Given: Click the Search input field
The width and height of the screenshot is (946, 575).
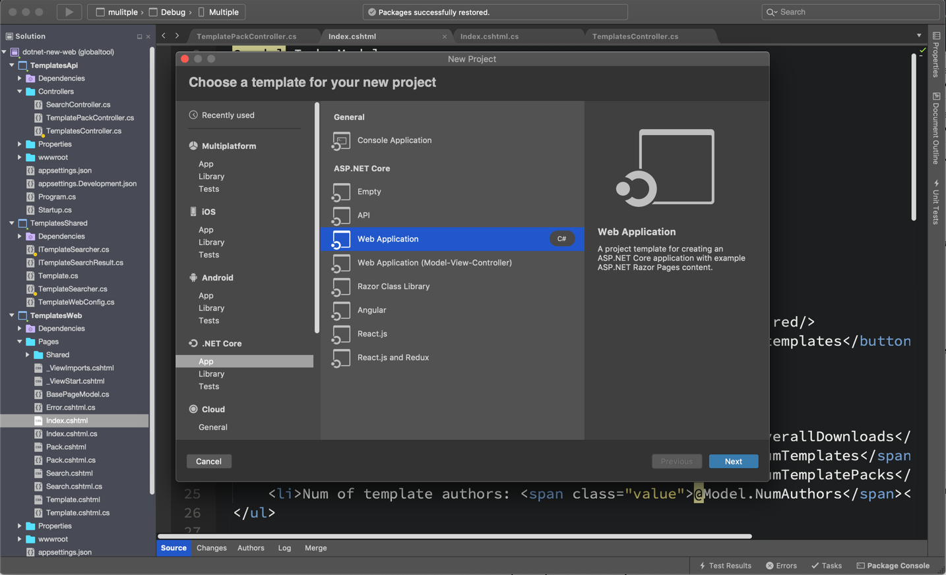Looking at the screenshot, I should tap(850, 12).
